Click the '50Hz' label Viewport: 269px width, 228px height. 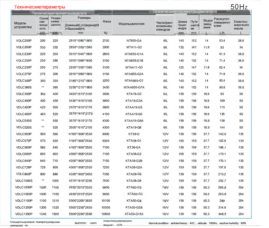pos(239,7)
